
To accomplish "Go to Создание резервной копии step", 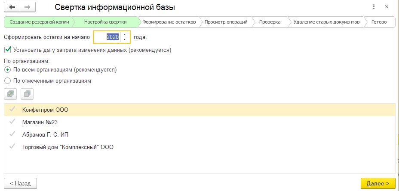I will pos(38,22).
